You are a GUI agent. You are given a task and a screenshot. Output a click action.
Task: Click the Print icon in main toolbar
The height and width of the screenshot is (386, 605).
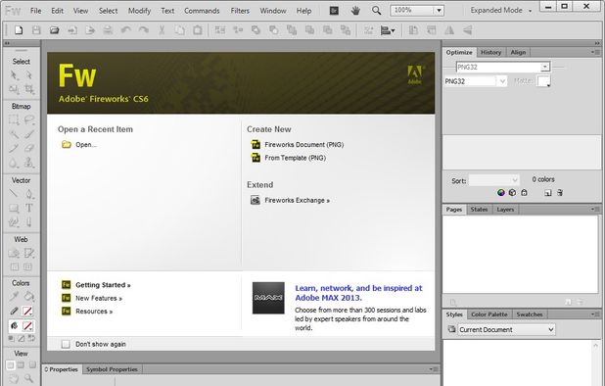[108, 30]
